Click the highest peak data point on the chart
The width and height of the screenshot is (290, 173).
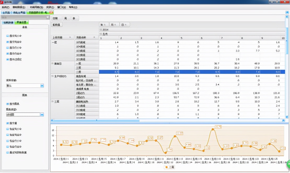coord(213,129)
